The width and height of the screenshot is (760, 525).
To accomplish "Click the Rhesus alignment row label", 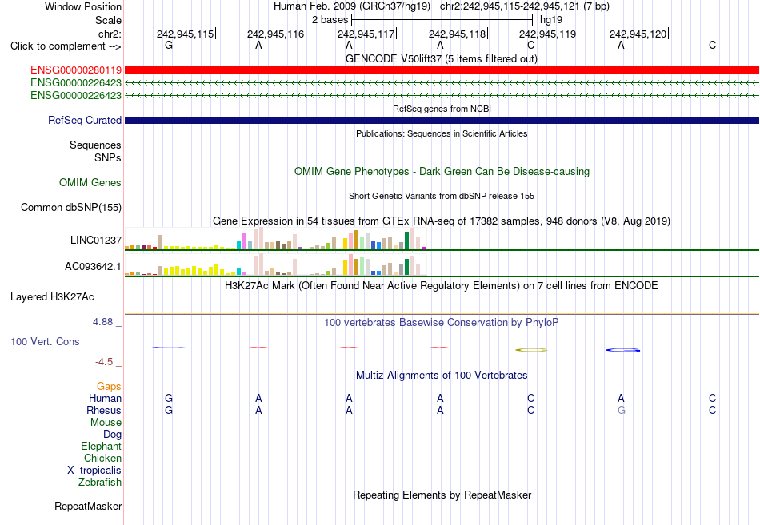I will (x=104, y=410).
